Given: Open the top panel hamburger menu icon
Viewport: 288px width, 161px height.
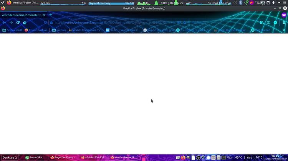Looking at the screenshot, I should coord(285,3).
